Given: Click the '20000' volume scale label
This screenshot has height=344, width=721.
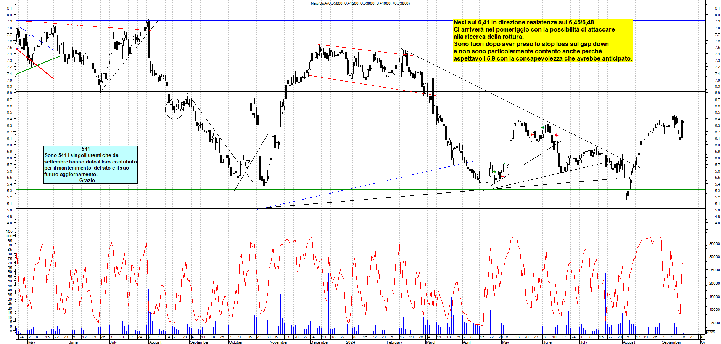Looking at the screenshot, I should pyautogui.click(x=715, y=283).
